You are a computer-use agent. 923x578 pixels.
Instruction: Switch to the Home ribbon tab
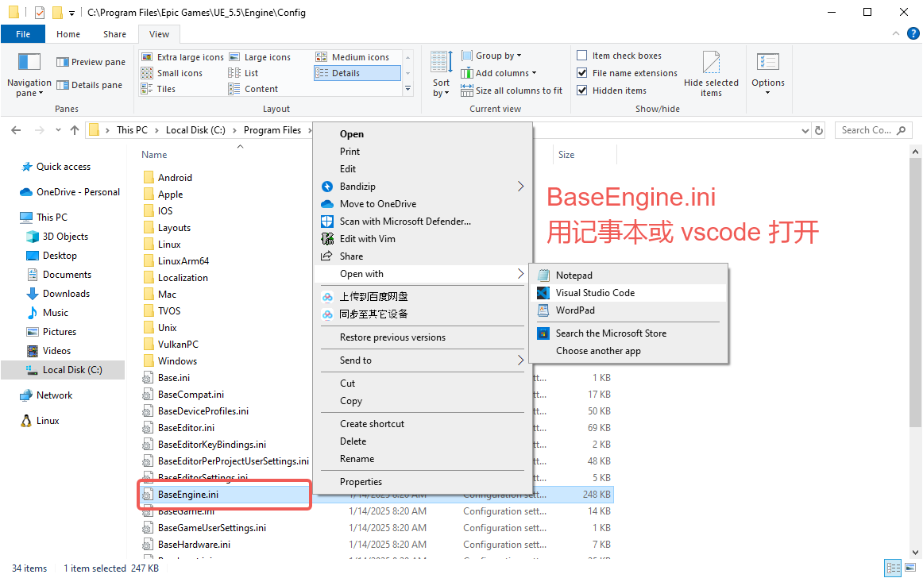[x=68, y=34]
